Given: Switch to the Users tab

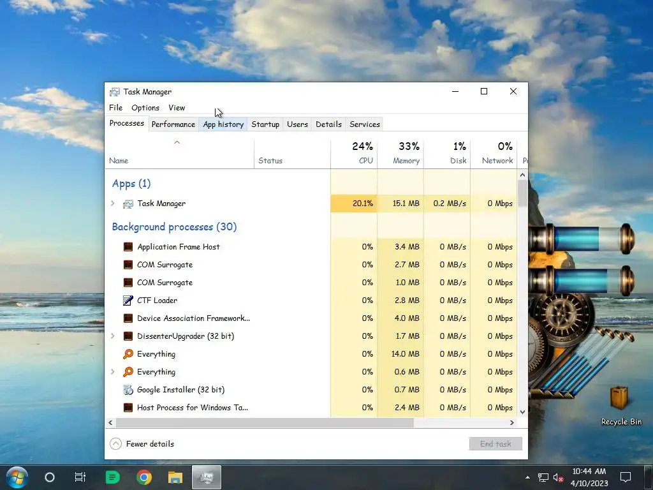Looking at the screenshot, I should pos(297,124).
